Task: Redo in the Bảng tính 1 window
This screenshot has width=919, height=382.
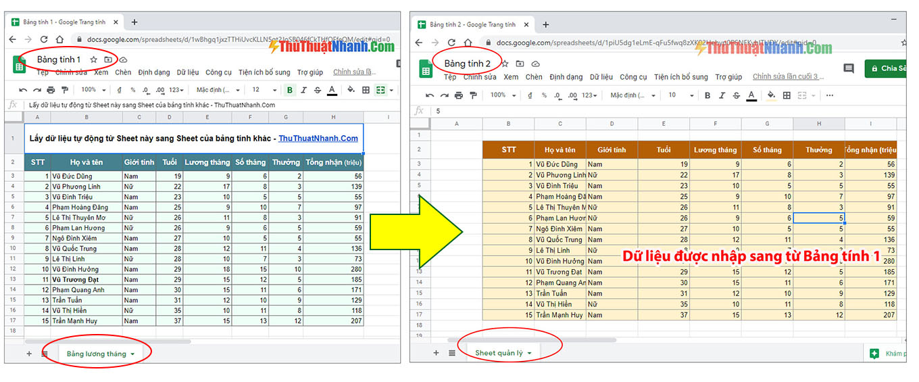Action: pyautogui.click(x=36, y=90)
